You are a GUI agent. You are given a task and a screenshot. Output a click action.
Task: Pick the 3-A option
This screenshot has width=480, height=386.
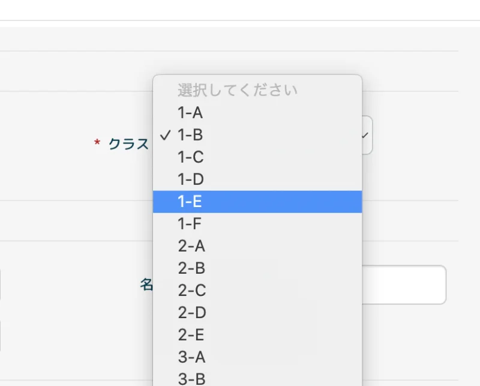(x=257, y=357)
